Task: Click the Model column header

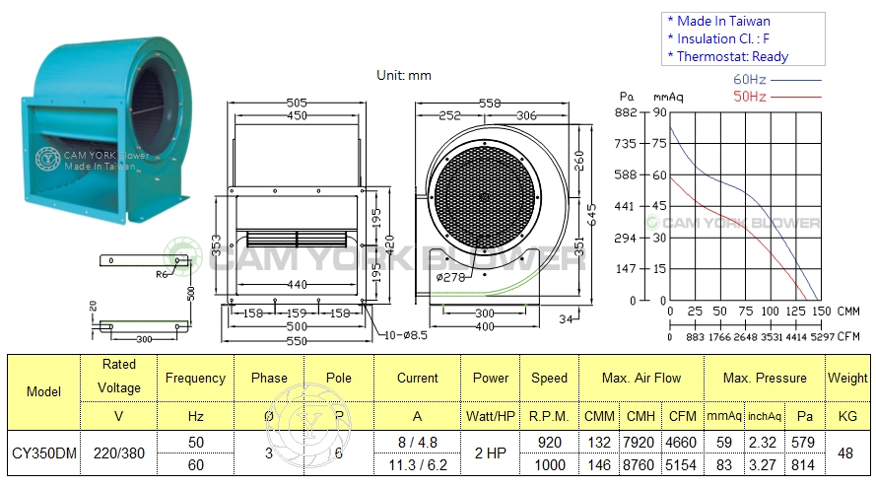Action: click(x=43, y=391)
